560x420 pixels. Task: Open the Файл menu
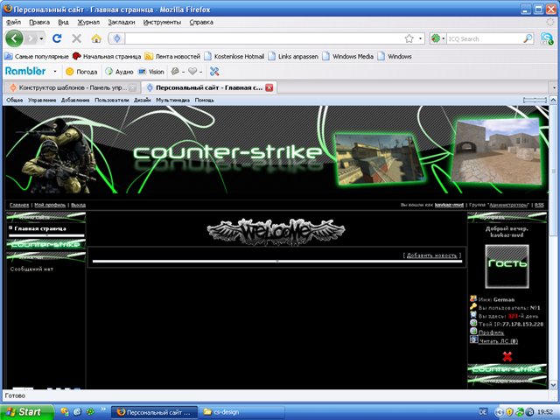point(13,22)
